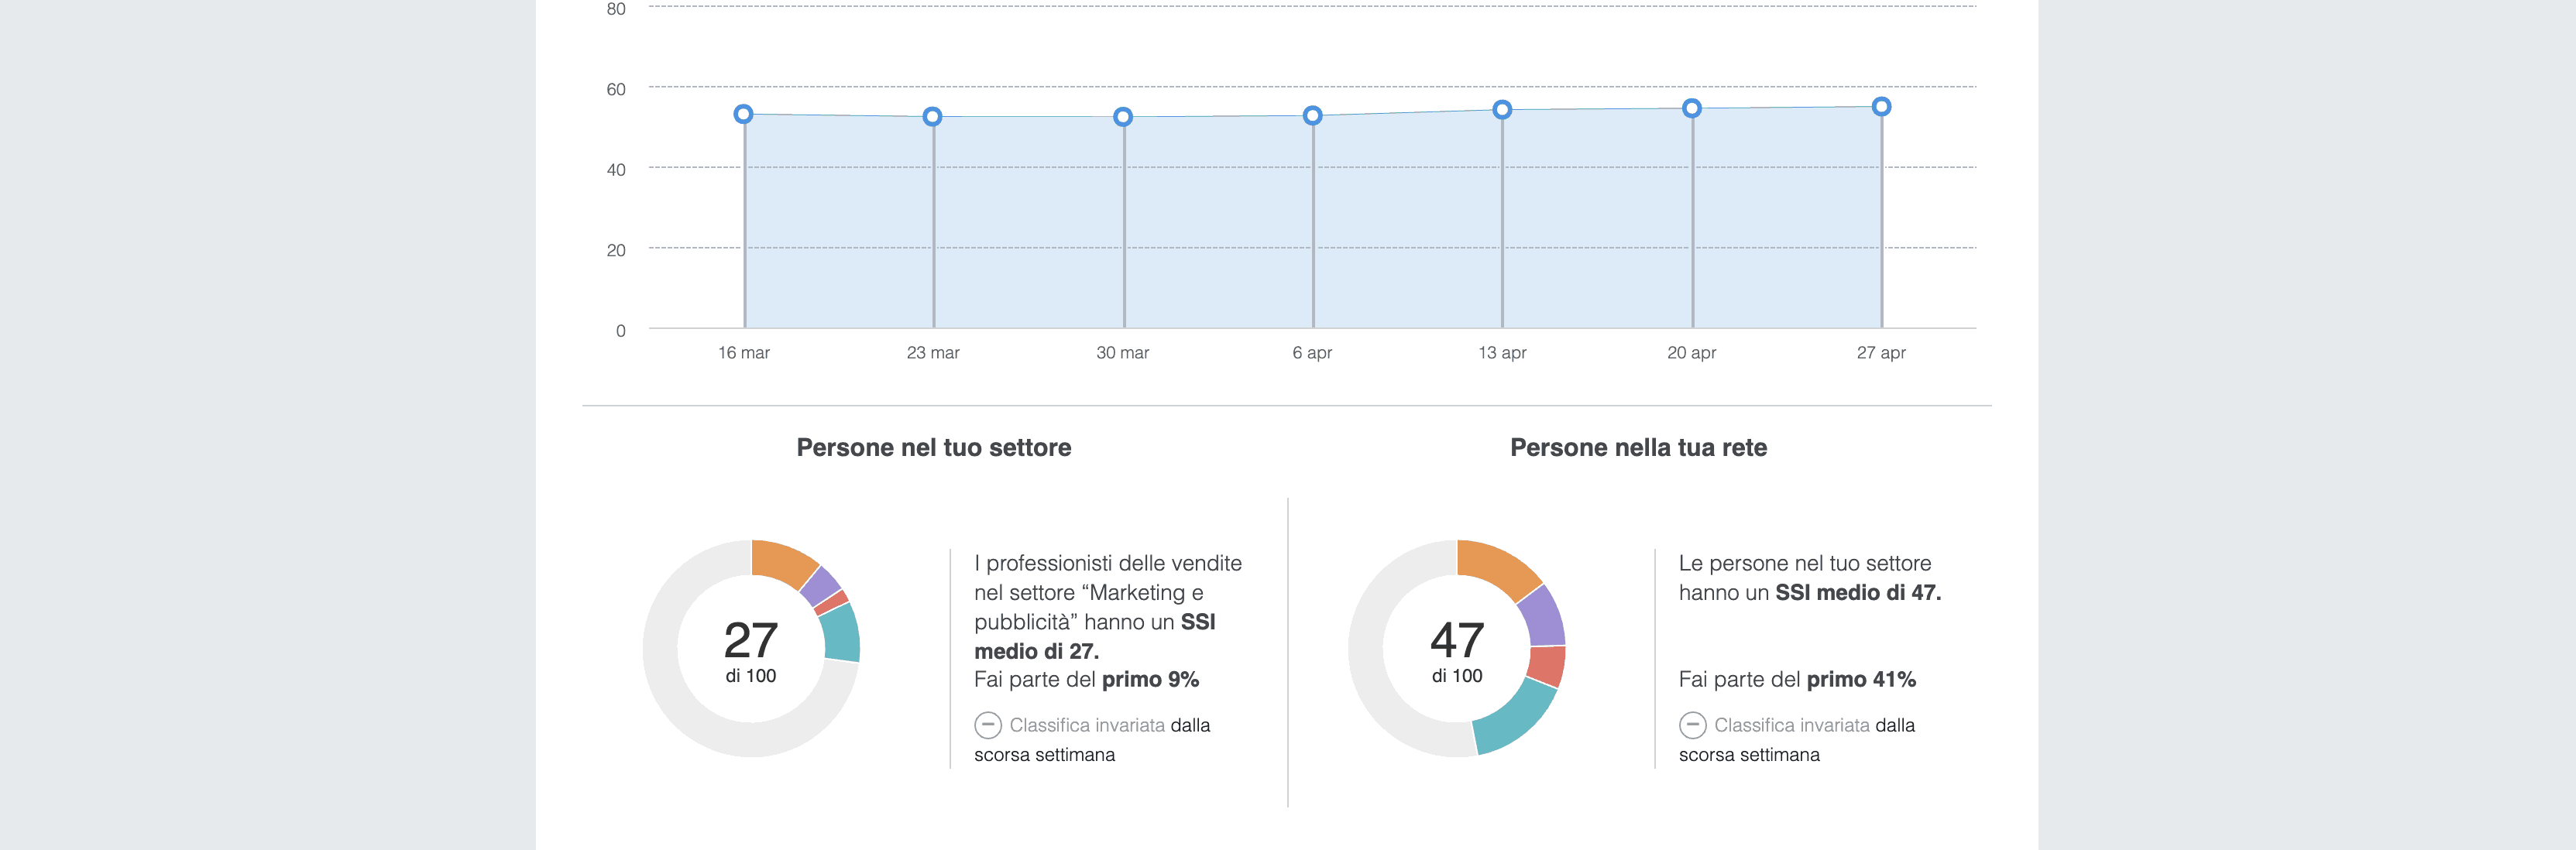2576x850 pixels.
Task: Click the 'Classifica invariata' minus icon in settore panel
Action: click(989, 725)
